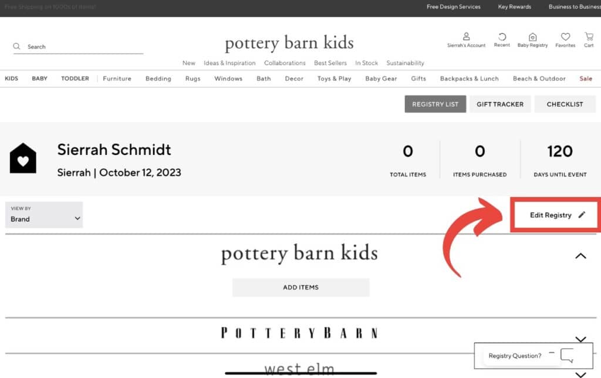Switch to the Checklist view
Image resolution: width=601 pixels, height=378 pixels.
tap(565, 104)
